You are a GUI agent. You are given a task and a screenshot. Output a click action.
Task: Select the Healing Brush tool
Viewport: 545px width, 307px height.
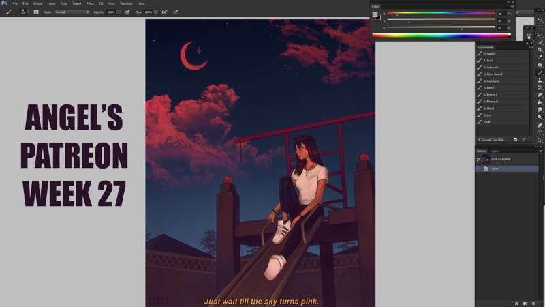point(540,65)
